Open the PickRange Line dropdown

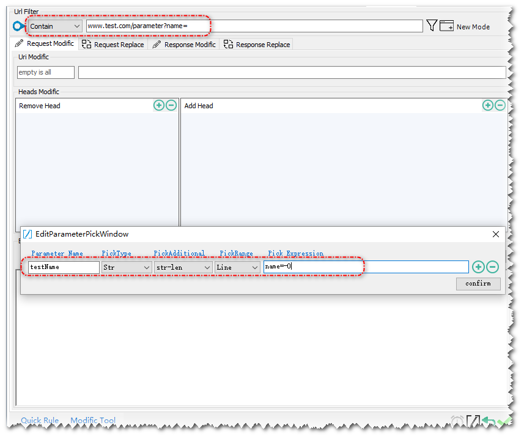pos(237,267)
